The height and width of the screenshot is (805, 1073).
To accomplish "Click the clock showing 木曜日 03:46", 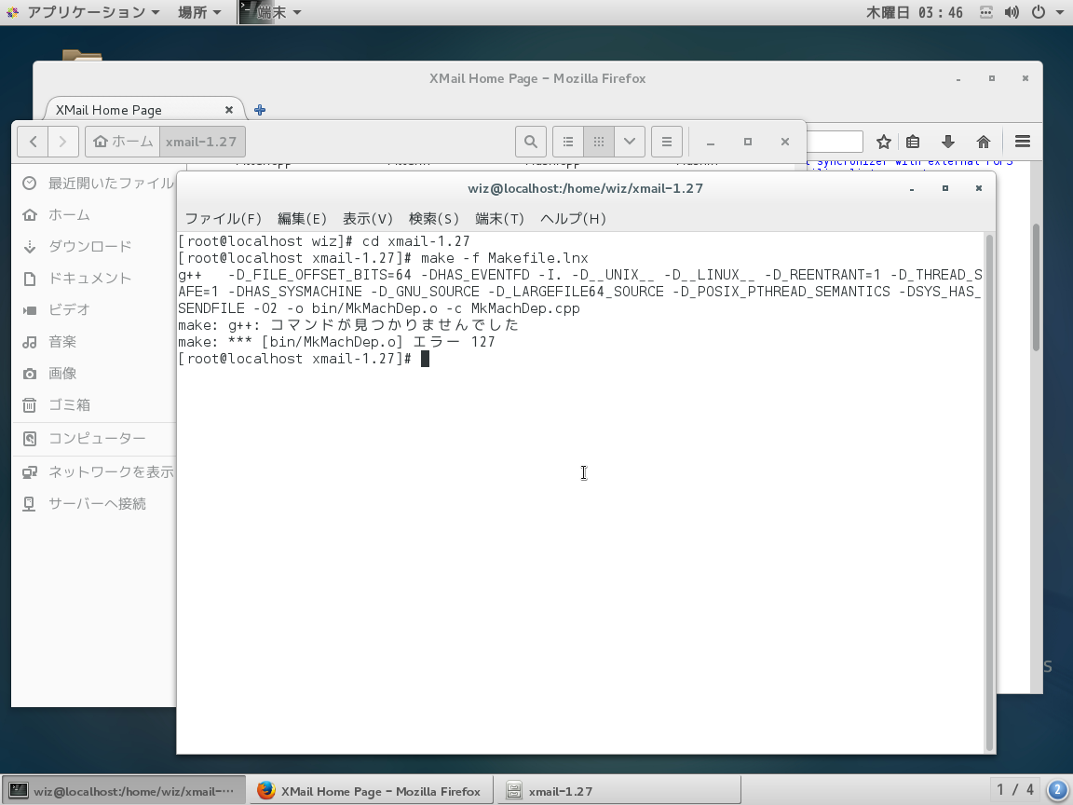I will 915,12.
